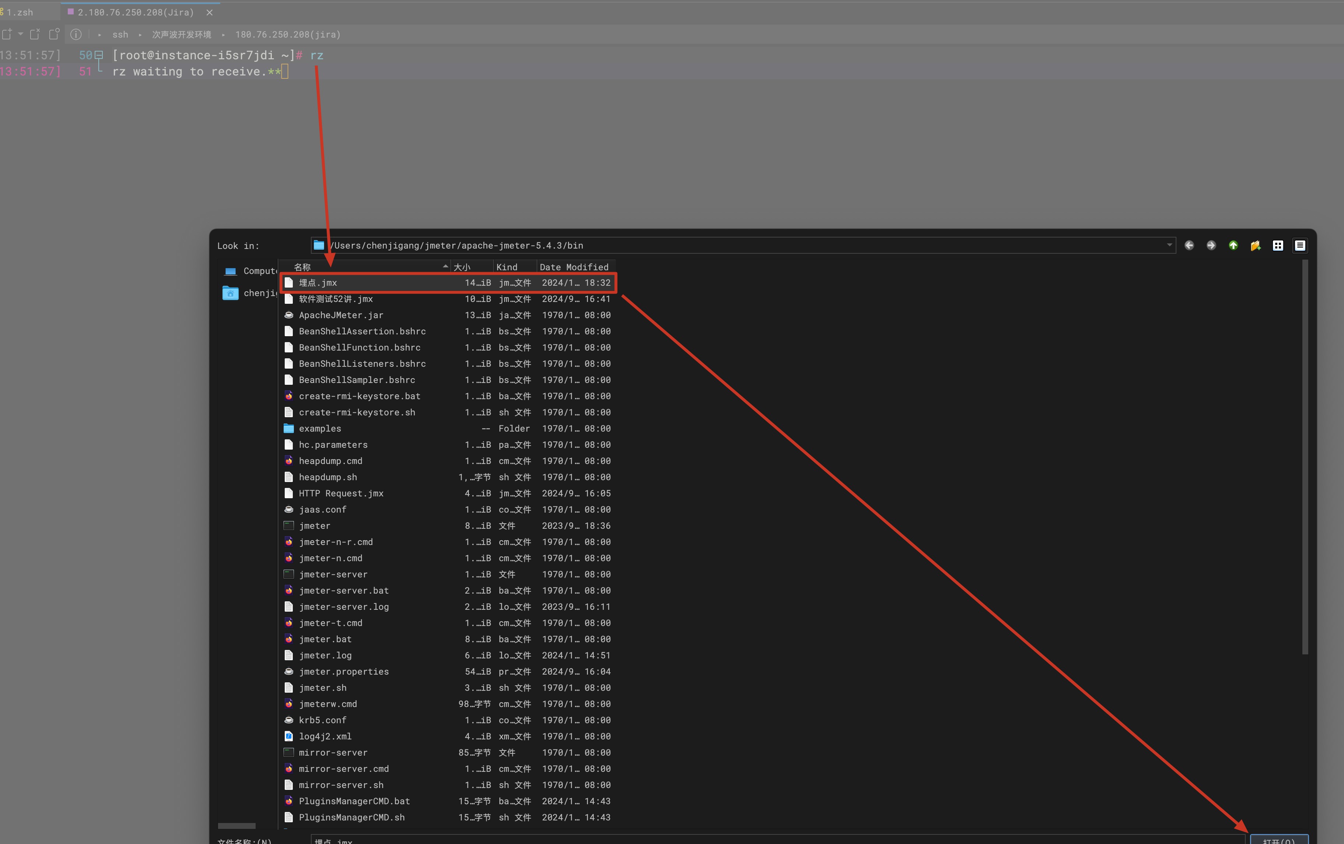
Task: Click the krb5.conf file icon
Action: click(288, 720)
